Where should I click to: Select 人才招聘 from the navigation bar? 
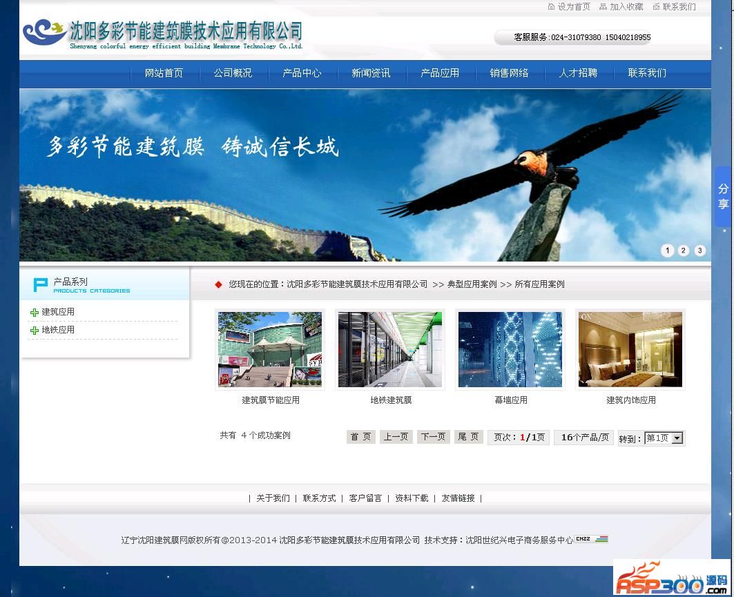(x=578, y=73)
